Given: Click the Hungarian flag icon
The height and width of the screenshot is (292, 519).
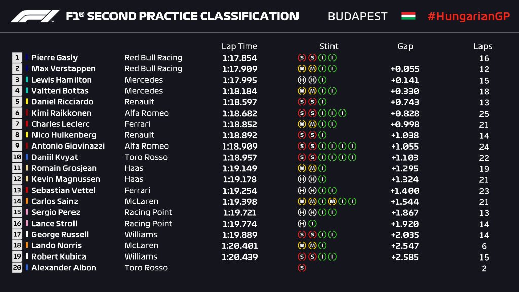Looking at the screenshot, I should click(408, 16).
